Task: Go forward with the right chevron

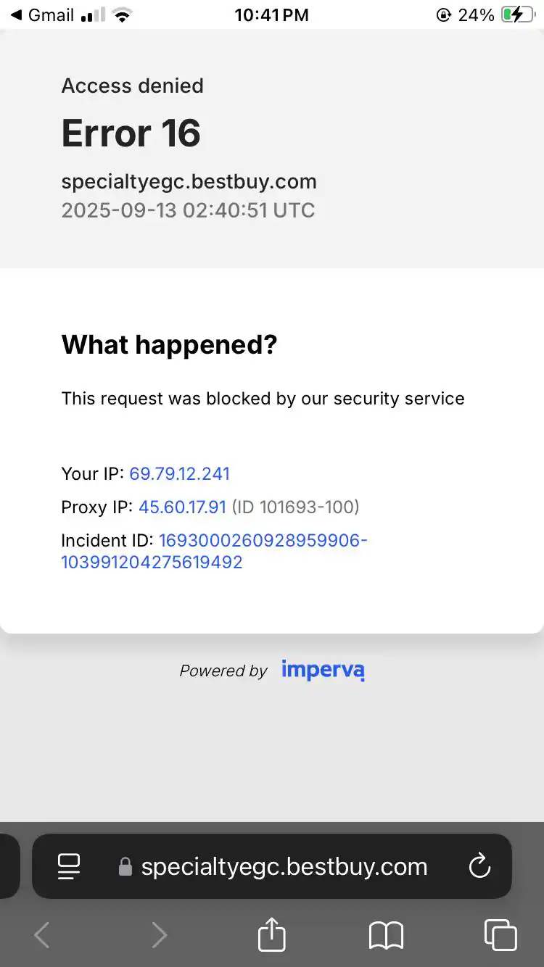Action: pos(159,935)
